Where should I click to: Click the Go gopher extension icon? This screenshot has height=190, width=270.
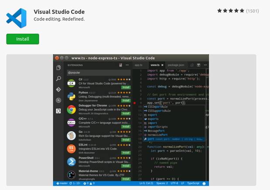[x=71, y=136]
